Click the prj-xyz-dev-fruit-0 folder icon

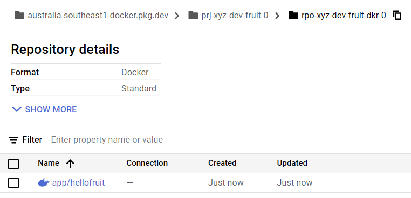pos(193,16)
